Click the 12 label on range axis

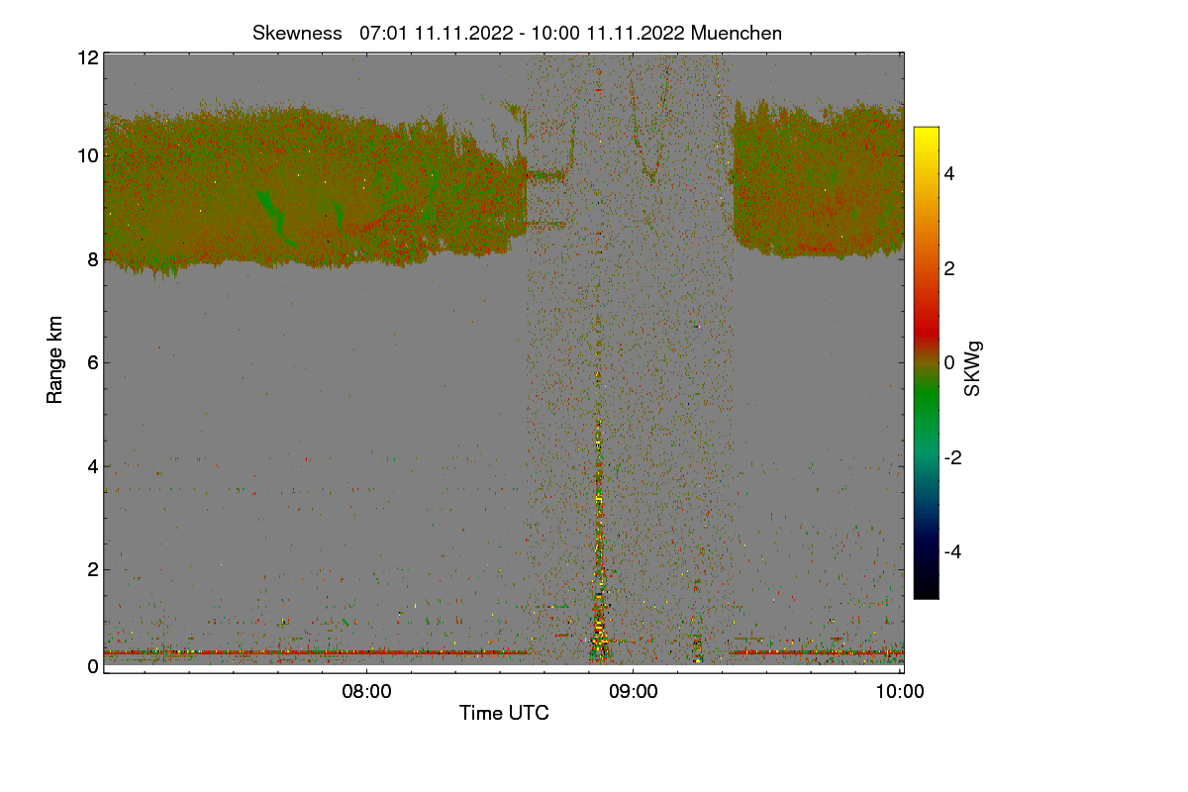pyautogui.click(x=87, y=58)
